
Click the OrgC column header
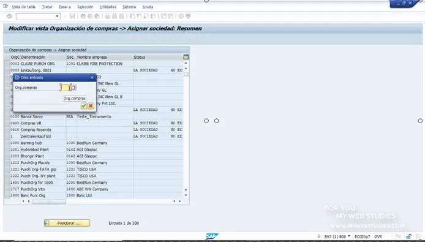[x=15, y=57]
